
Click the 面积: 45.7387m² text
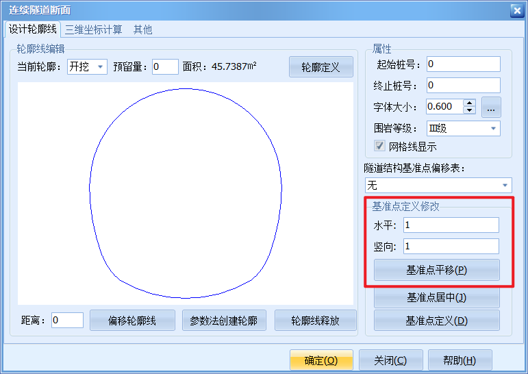pos(220,66)
